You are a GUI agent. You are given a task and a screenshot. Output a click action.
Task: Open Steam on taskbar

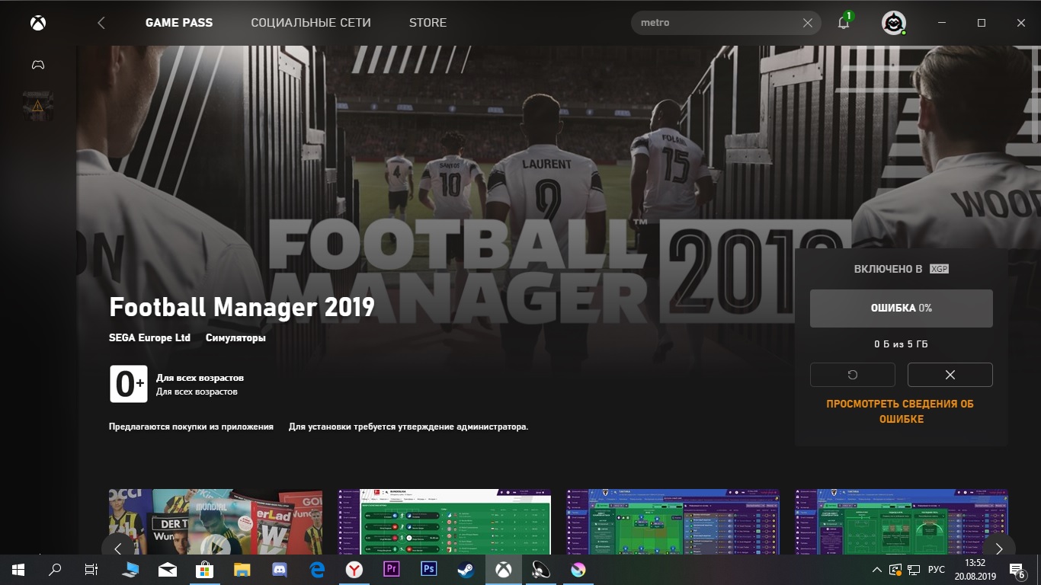466,570
